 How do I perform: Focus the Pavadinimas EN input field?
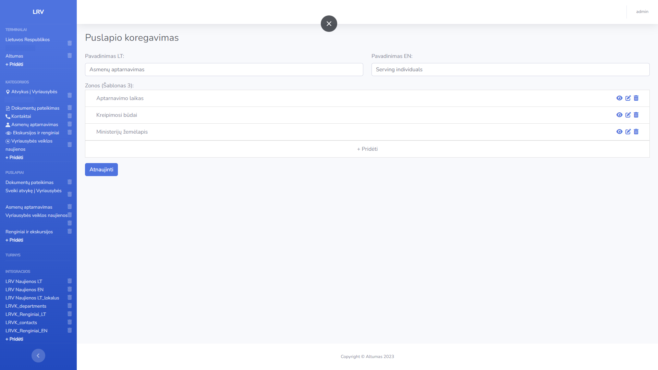pos(510,70)
